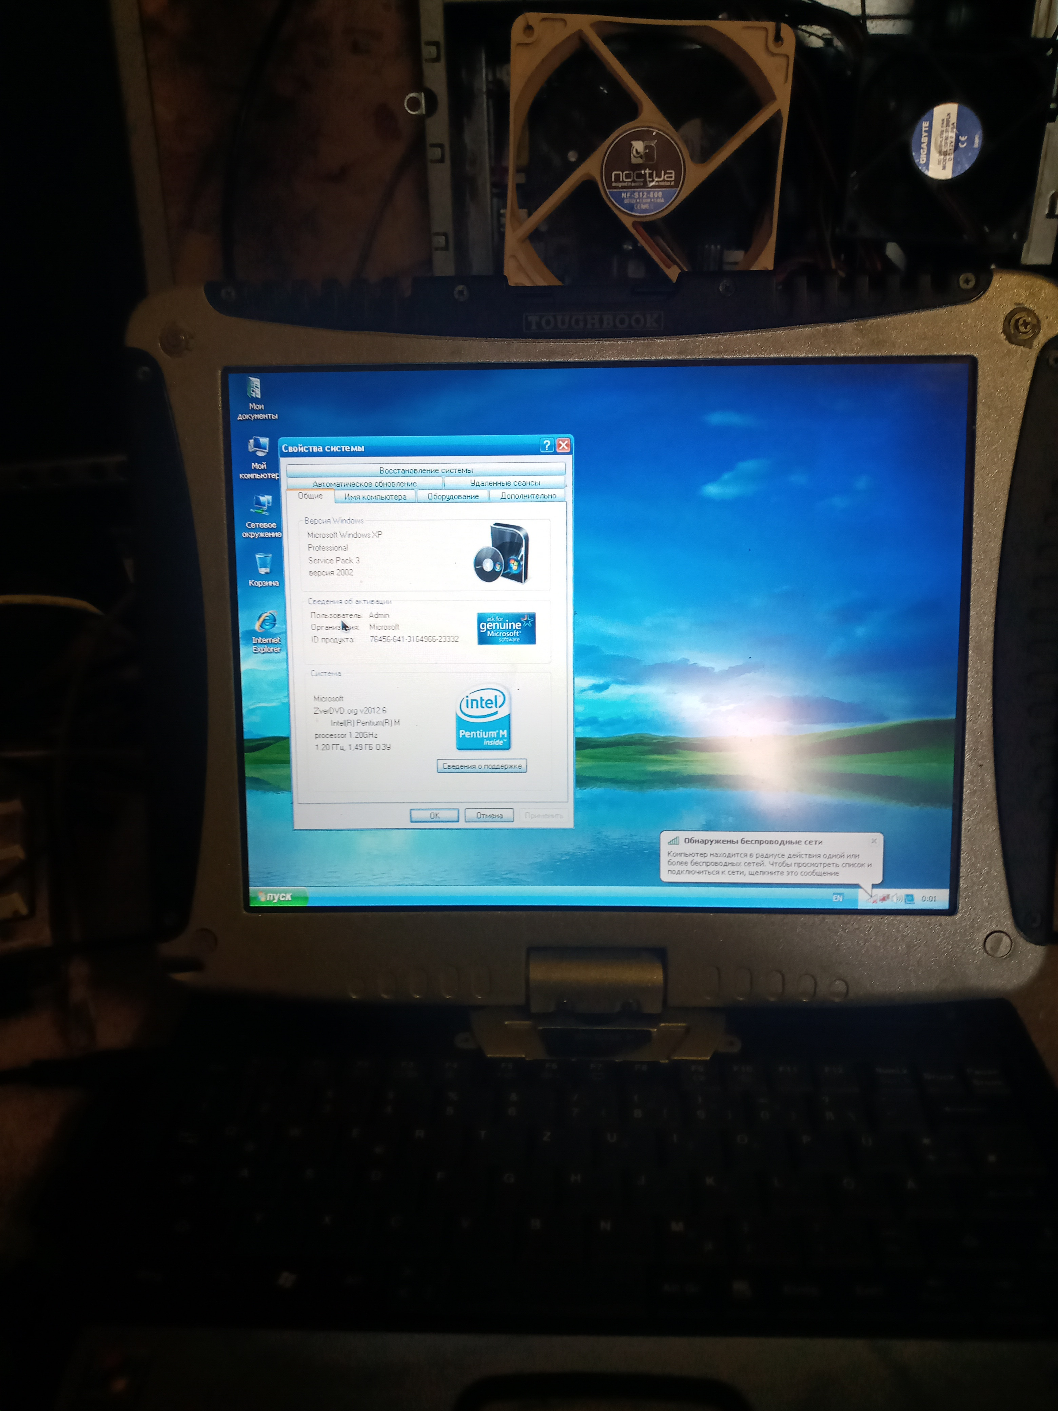The image size is (1058, 1411).
Task: Click the ZverDVD.org v2012.6 text
Action: 350,711
